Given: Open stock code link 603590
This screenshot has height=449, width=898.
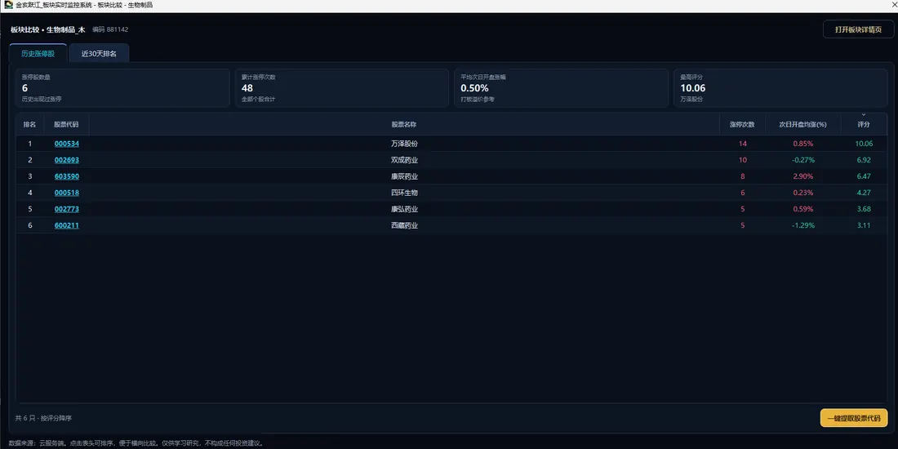Looking at the screenshot, I should pyautogui.click(x=66, y=176).
